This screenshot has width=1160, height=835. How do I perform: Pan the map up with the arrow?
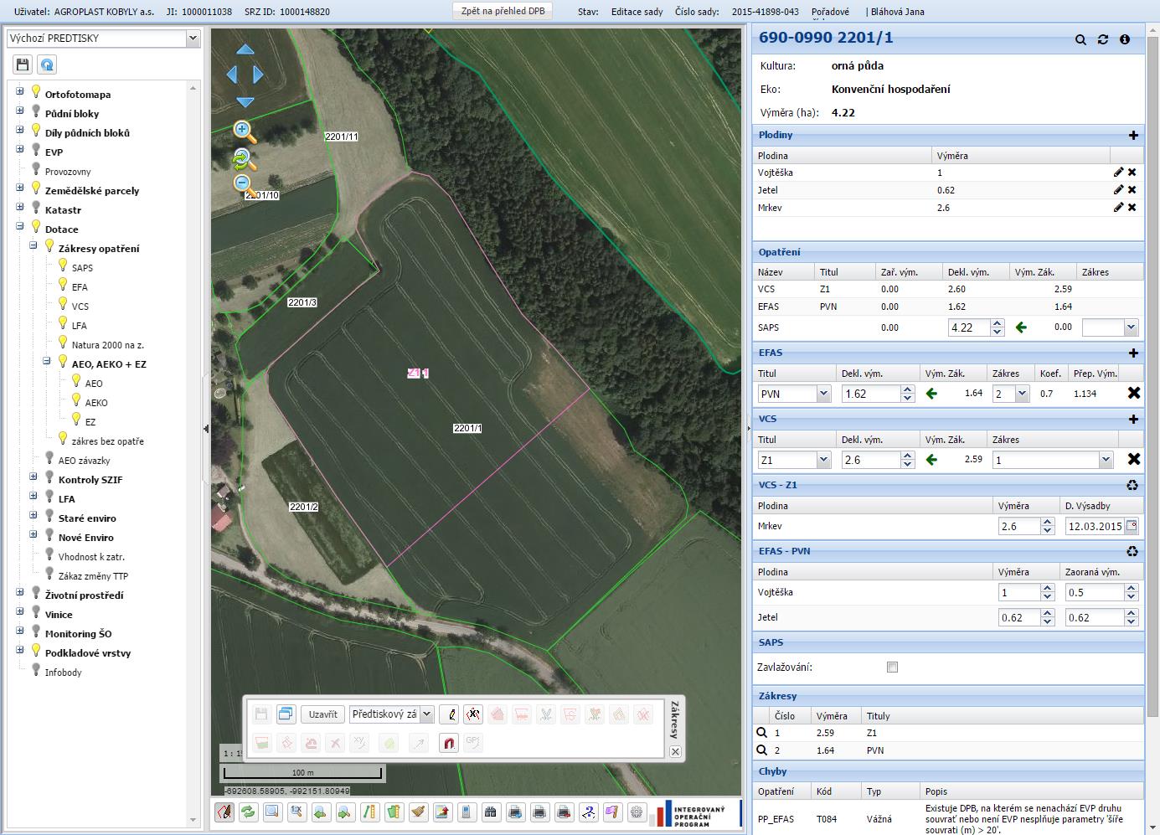pos(245,49)
